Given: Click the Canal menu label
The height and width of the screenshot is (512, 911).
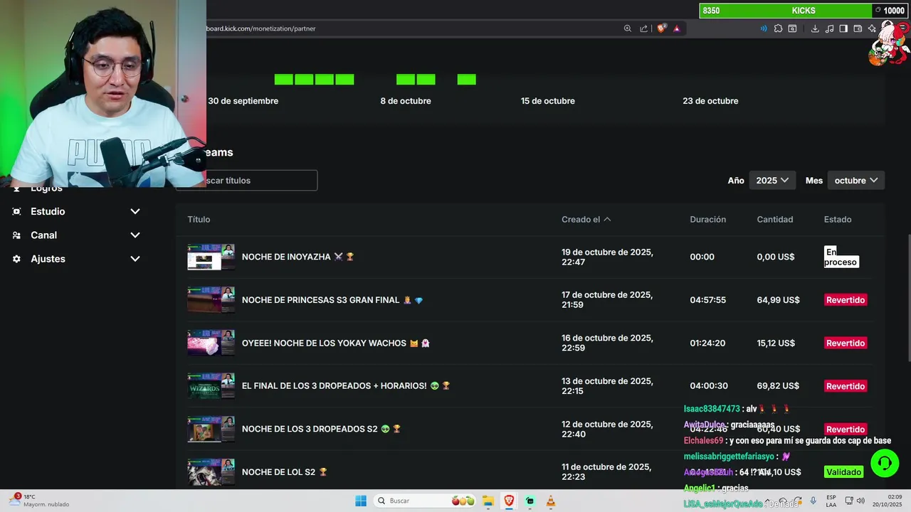Looking at the screenshot, I should click(43, 235).
